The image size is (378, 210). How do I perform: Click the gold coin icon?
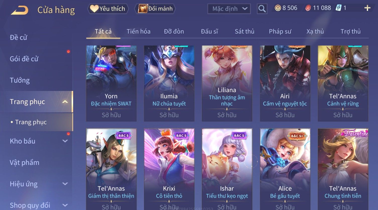[x=278, y=8]
